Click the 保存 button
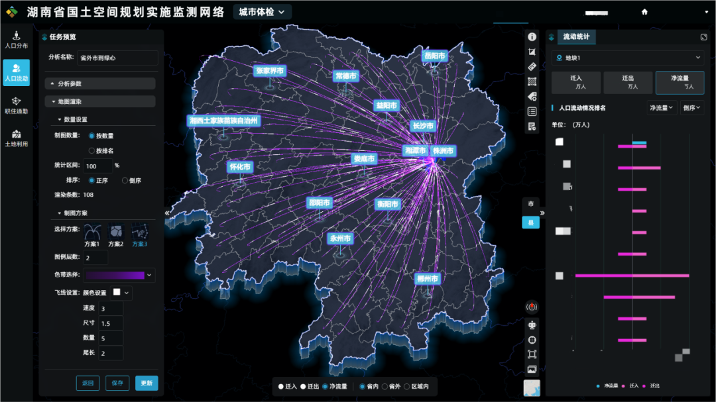Screen dimensions: 716x402 point(117,383)
